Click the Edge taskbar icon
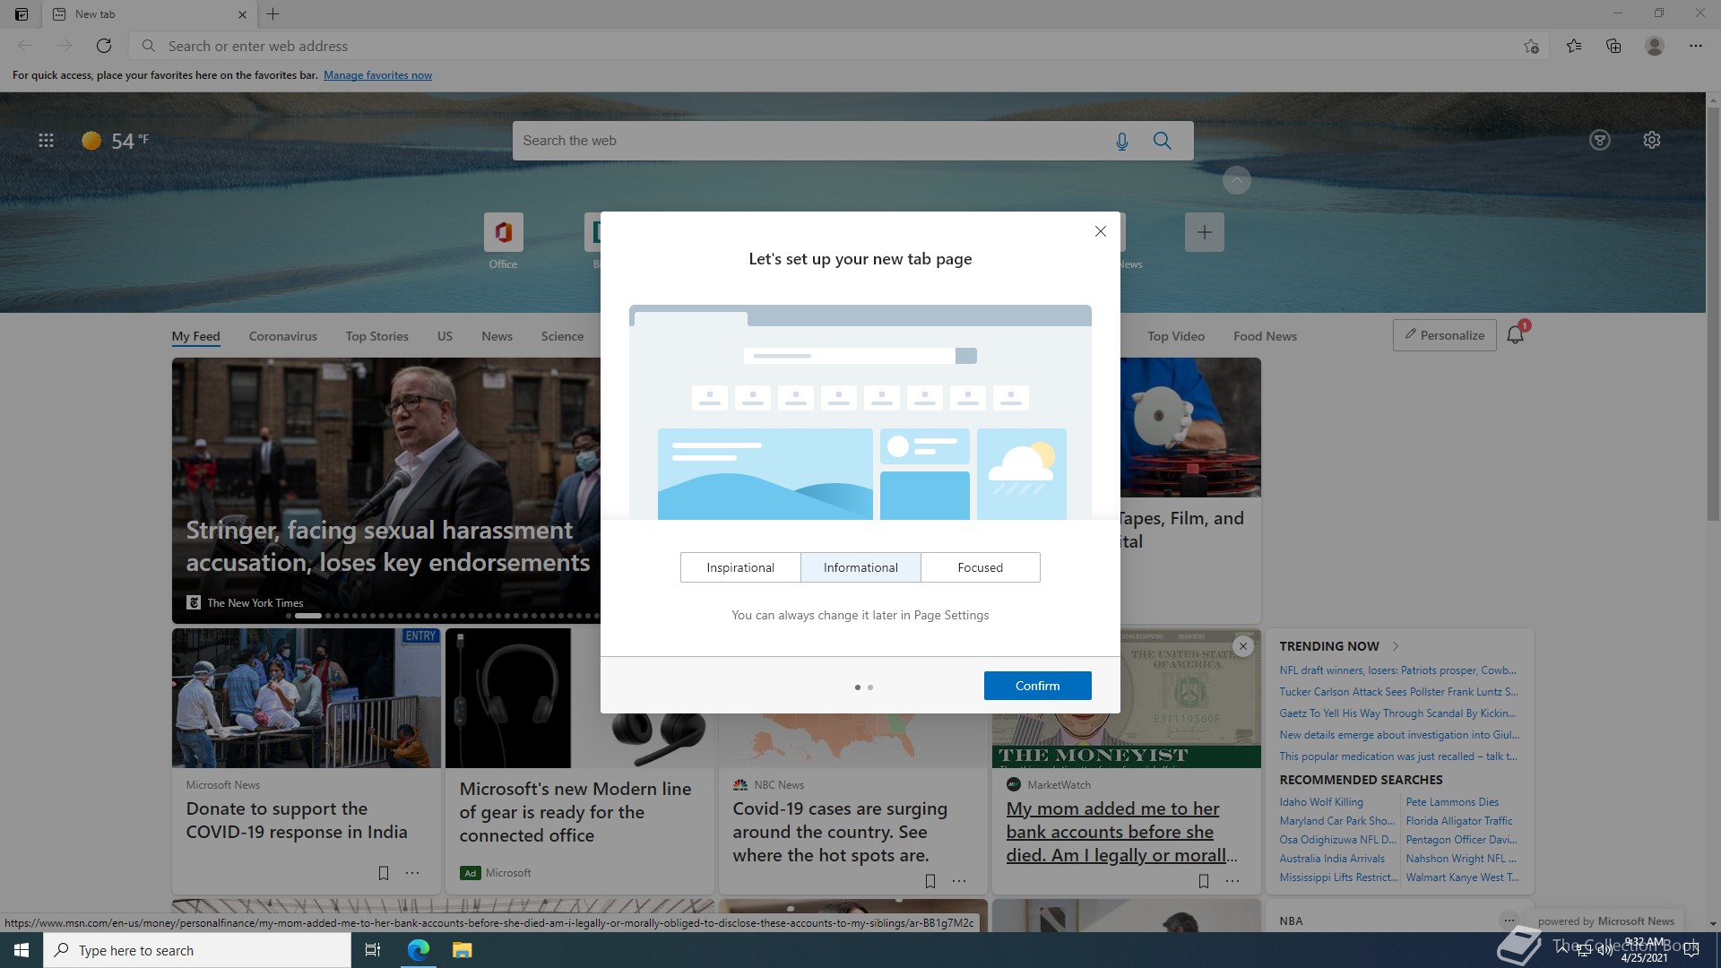The image size is (1721, 968). 418,950
